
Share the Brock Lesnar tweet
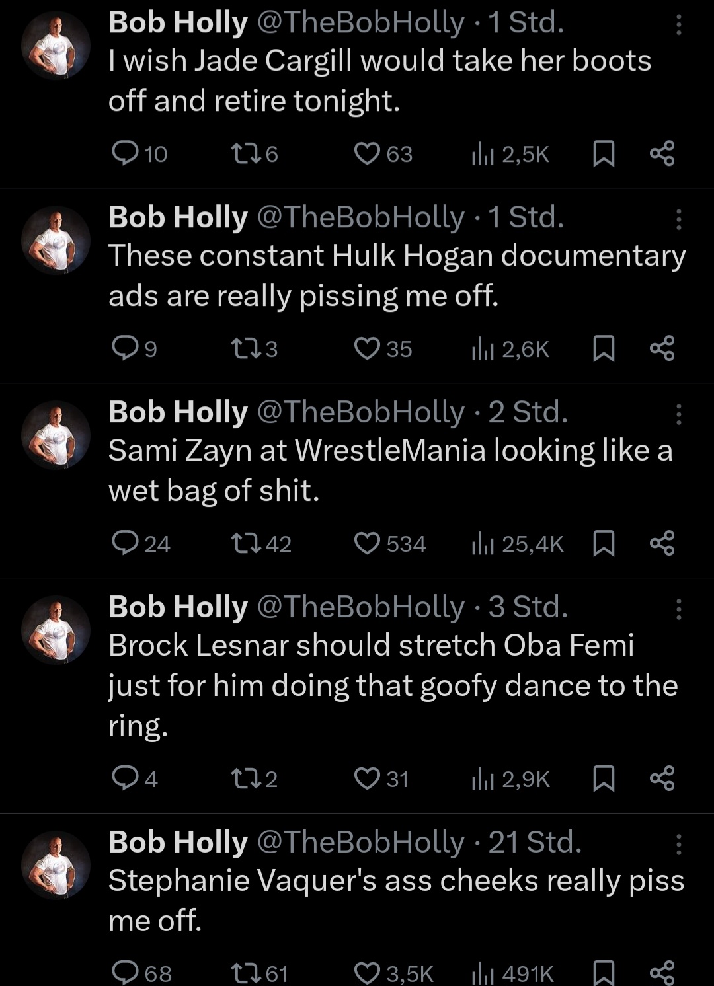(662, 778)
